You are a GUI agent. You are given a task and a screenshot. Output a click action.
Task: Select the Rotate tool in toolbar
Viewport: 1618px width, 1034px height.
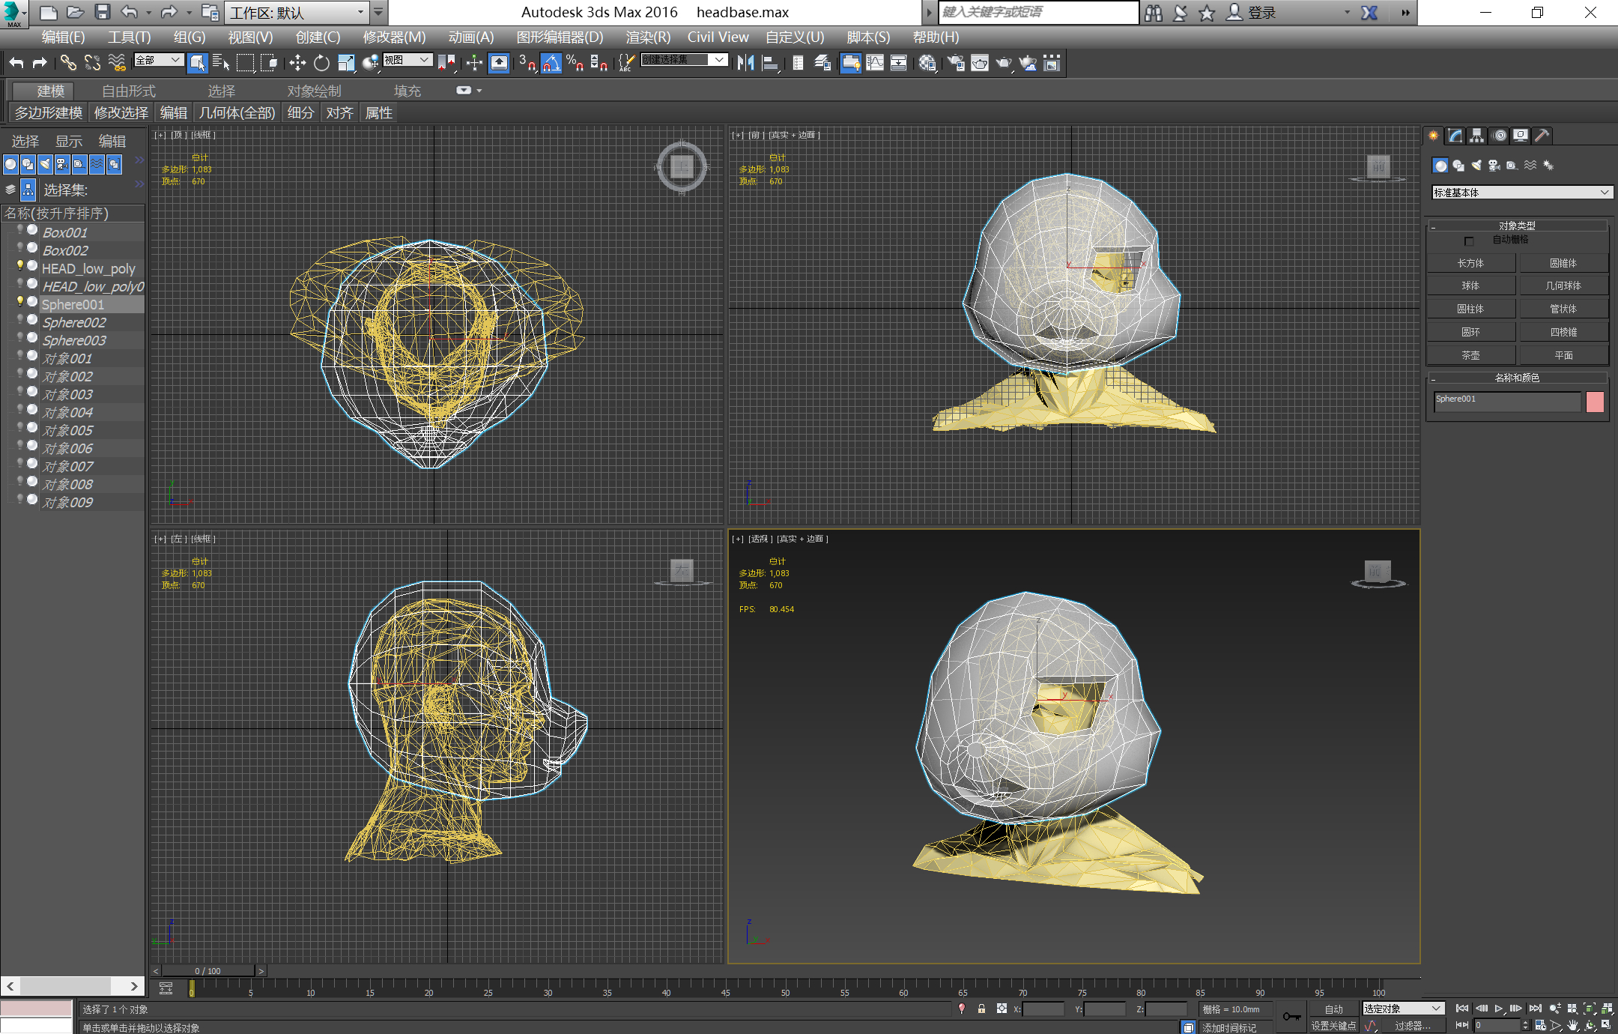click(x=321, y=63)
